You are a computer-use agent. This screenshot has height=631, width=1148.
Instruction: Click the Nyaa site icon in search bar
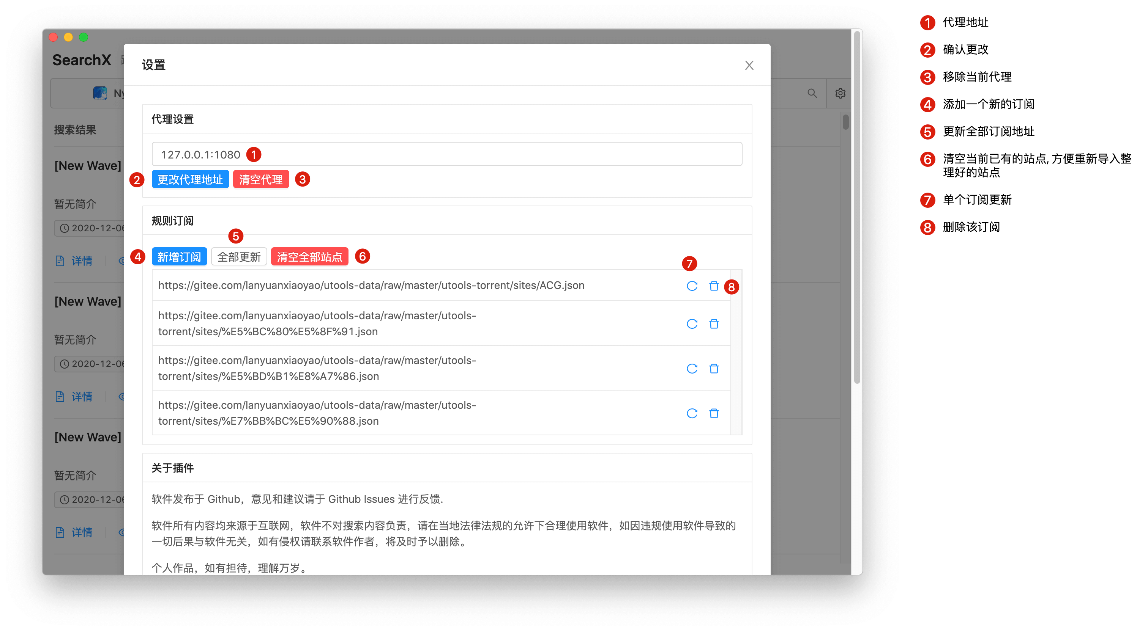click(100, 93)
